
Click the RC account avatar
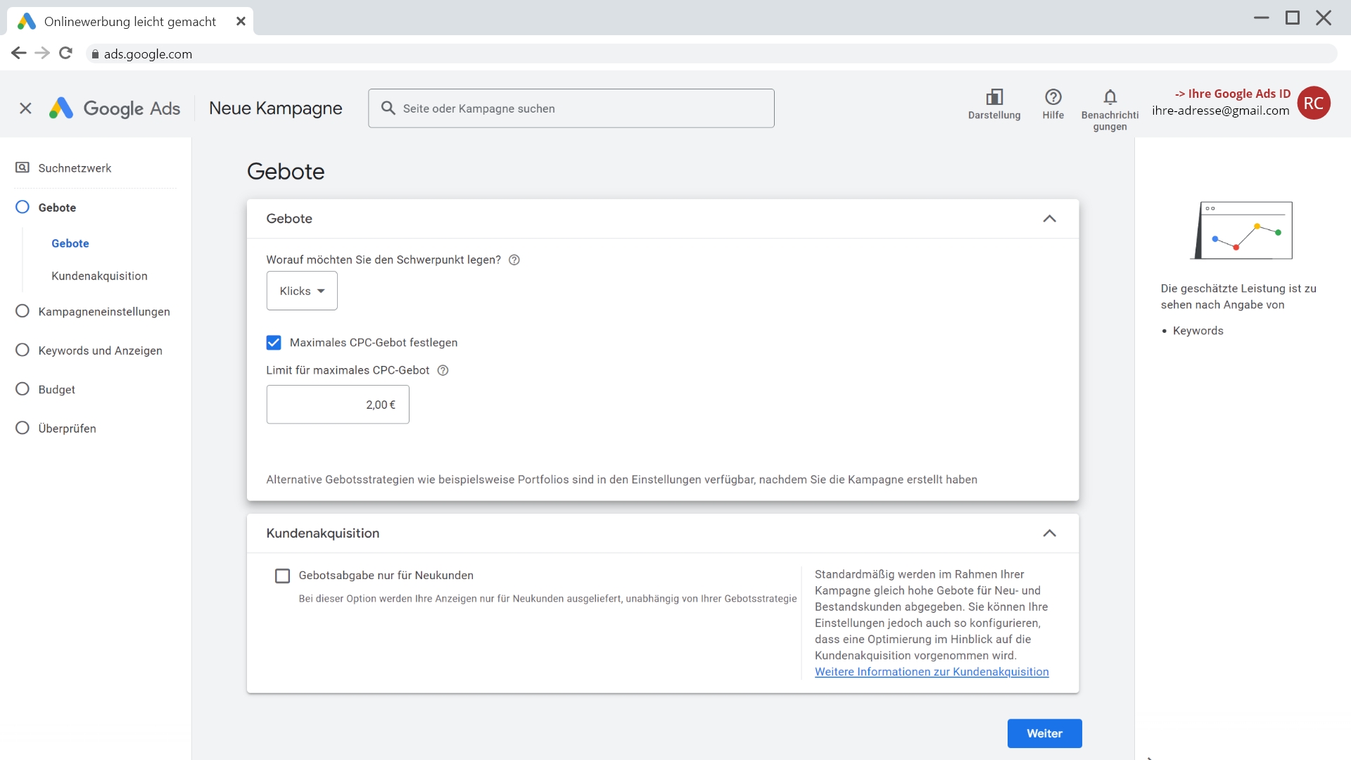pos(1313,103)
